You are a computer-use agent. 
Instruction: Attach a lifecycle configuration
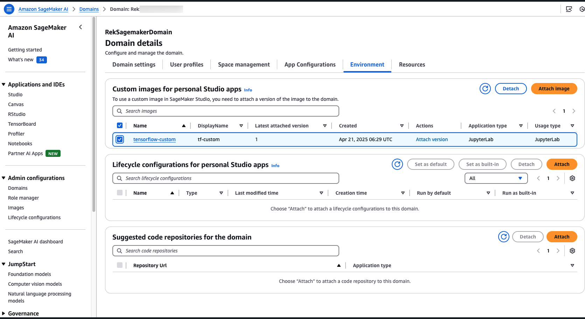pyautogui.click(x=562, y=164)
